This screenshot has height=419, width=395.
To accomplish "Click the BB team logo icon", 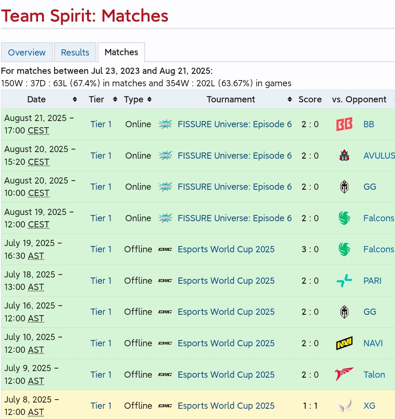I will [x=344, y=124].
